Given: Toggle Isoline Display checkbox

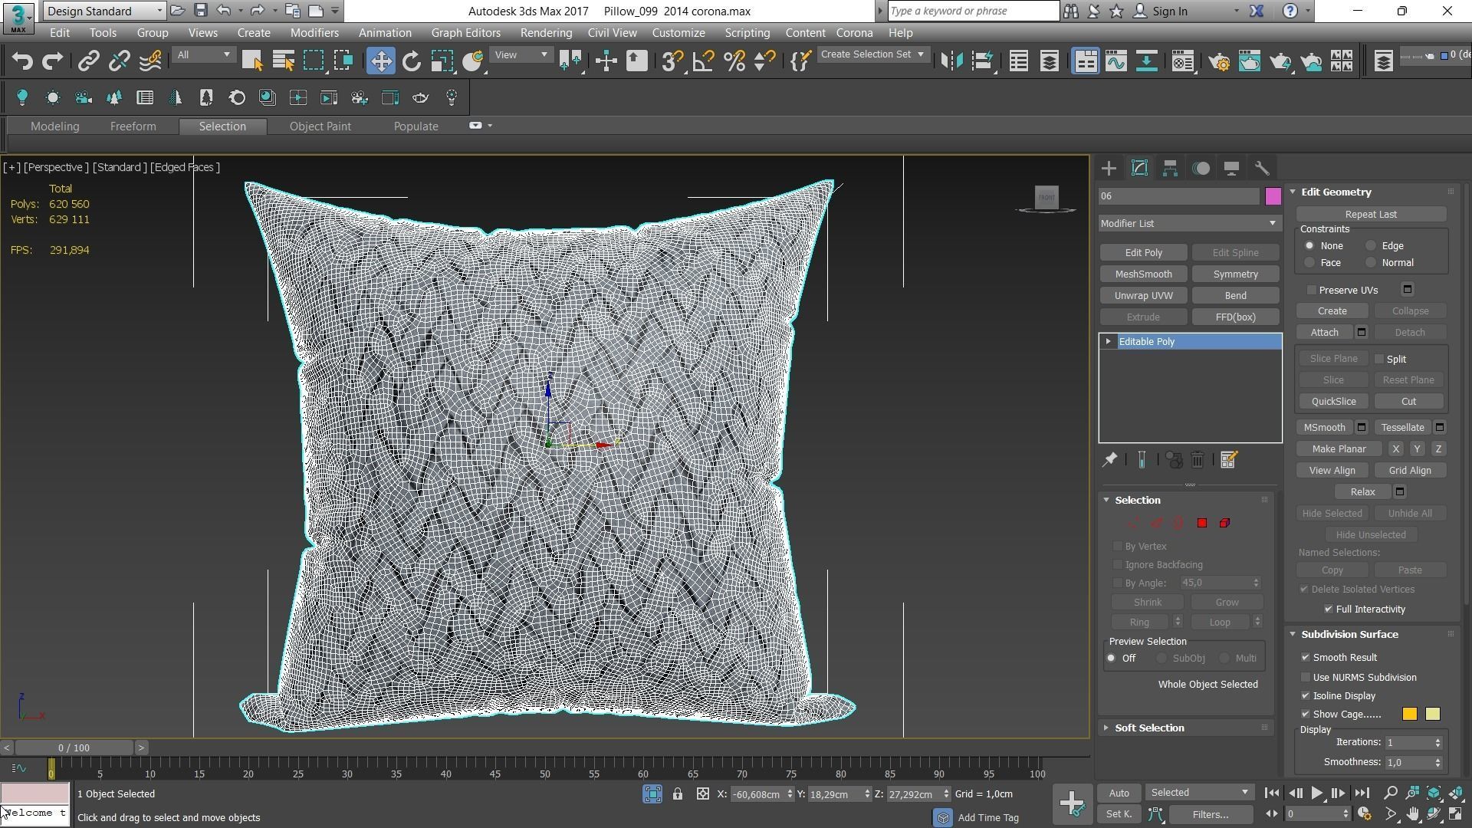Looking at the screenshot, I should [x=1306, y=696].
